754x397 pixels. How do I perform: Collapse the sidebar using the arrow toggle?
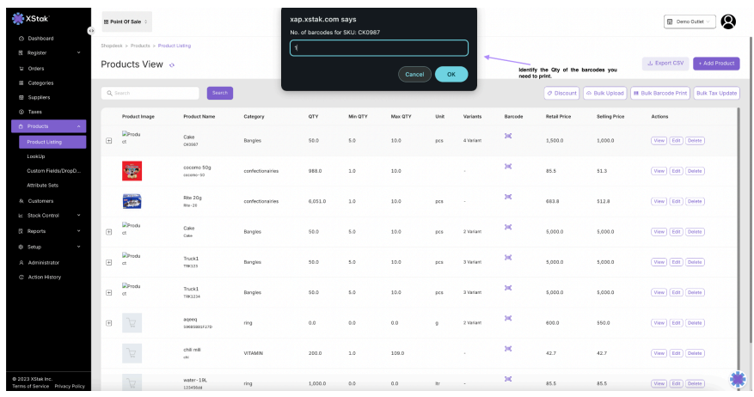coord(91,30)
